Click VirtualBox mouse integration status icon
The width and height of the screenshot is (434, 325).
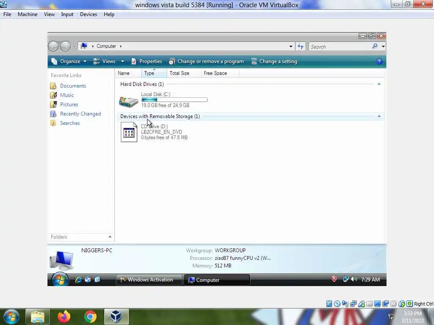pyautogui.click(x=402, y=304)
